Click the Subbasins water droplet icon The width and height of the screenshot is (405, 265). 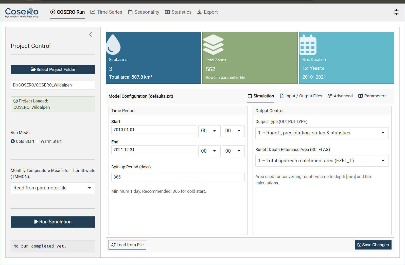[x=113, y=45]
